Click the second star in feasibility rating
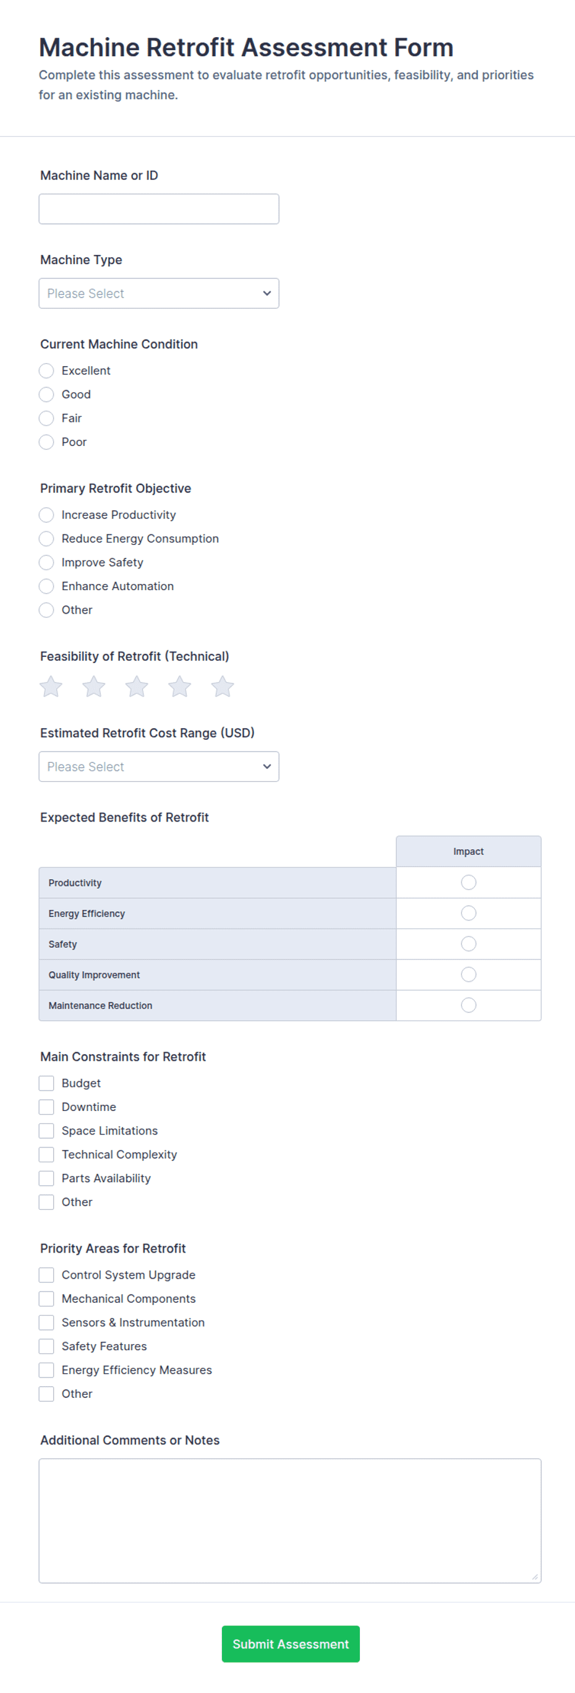Image resolution: width=575 pixels, height=1693 pixels. tap(93, 686)
